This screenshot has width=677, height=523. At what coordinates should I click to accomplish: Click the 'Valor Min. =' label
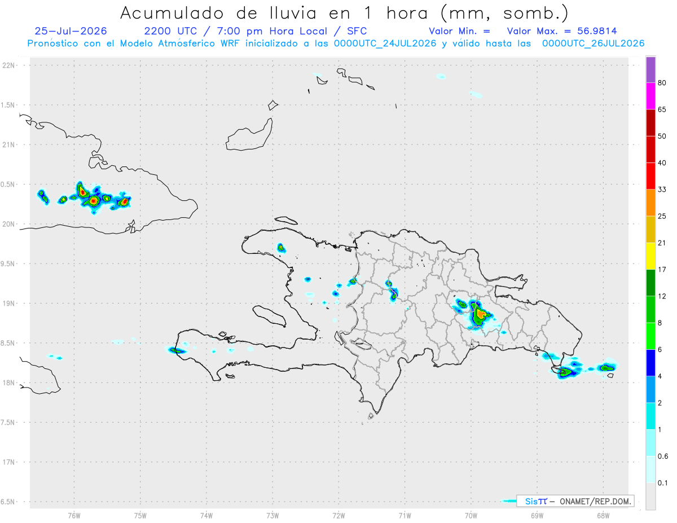(459, 31)
